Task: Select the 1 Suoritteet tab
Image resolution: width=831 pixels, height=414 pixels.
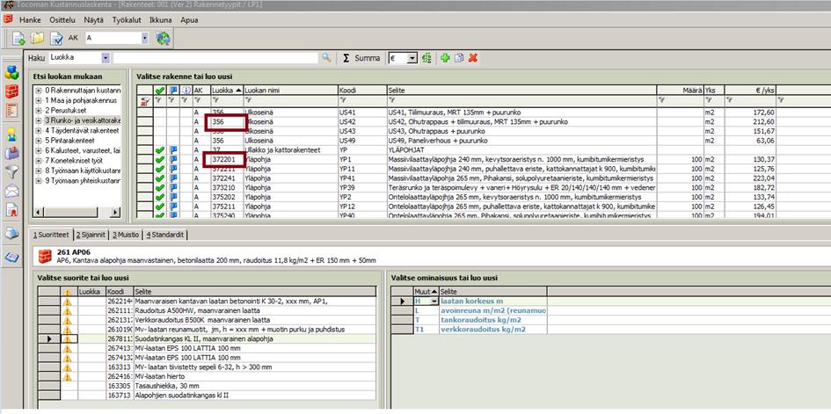Action: tap(51, 234)
